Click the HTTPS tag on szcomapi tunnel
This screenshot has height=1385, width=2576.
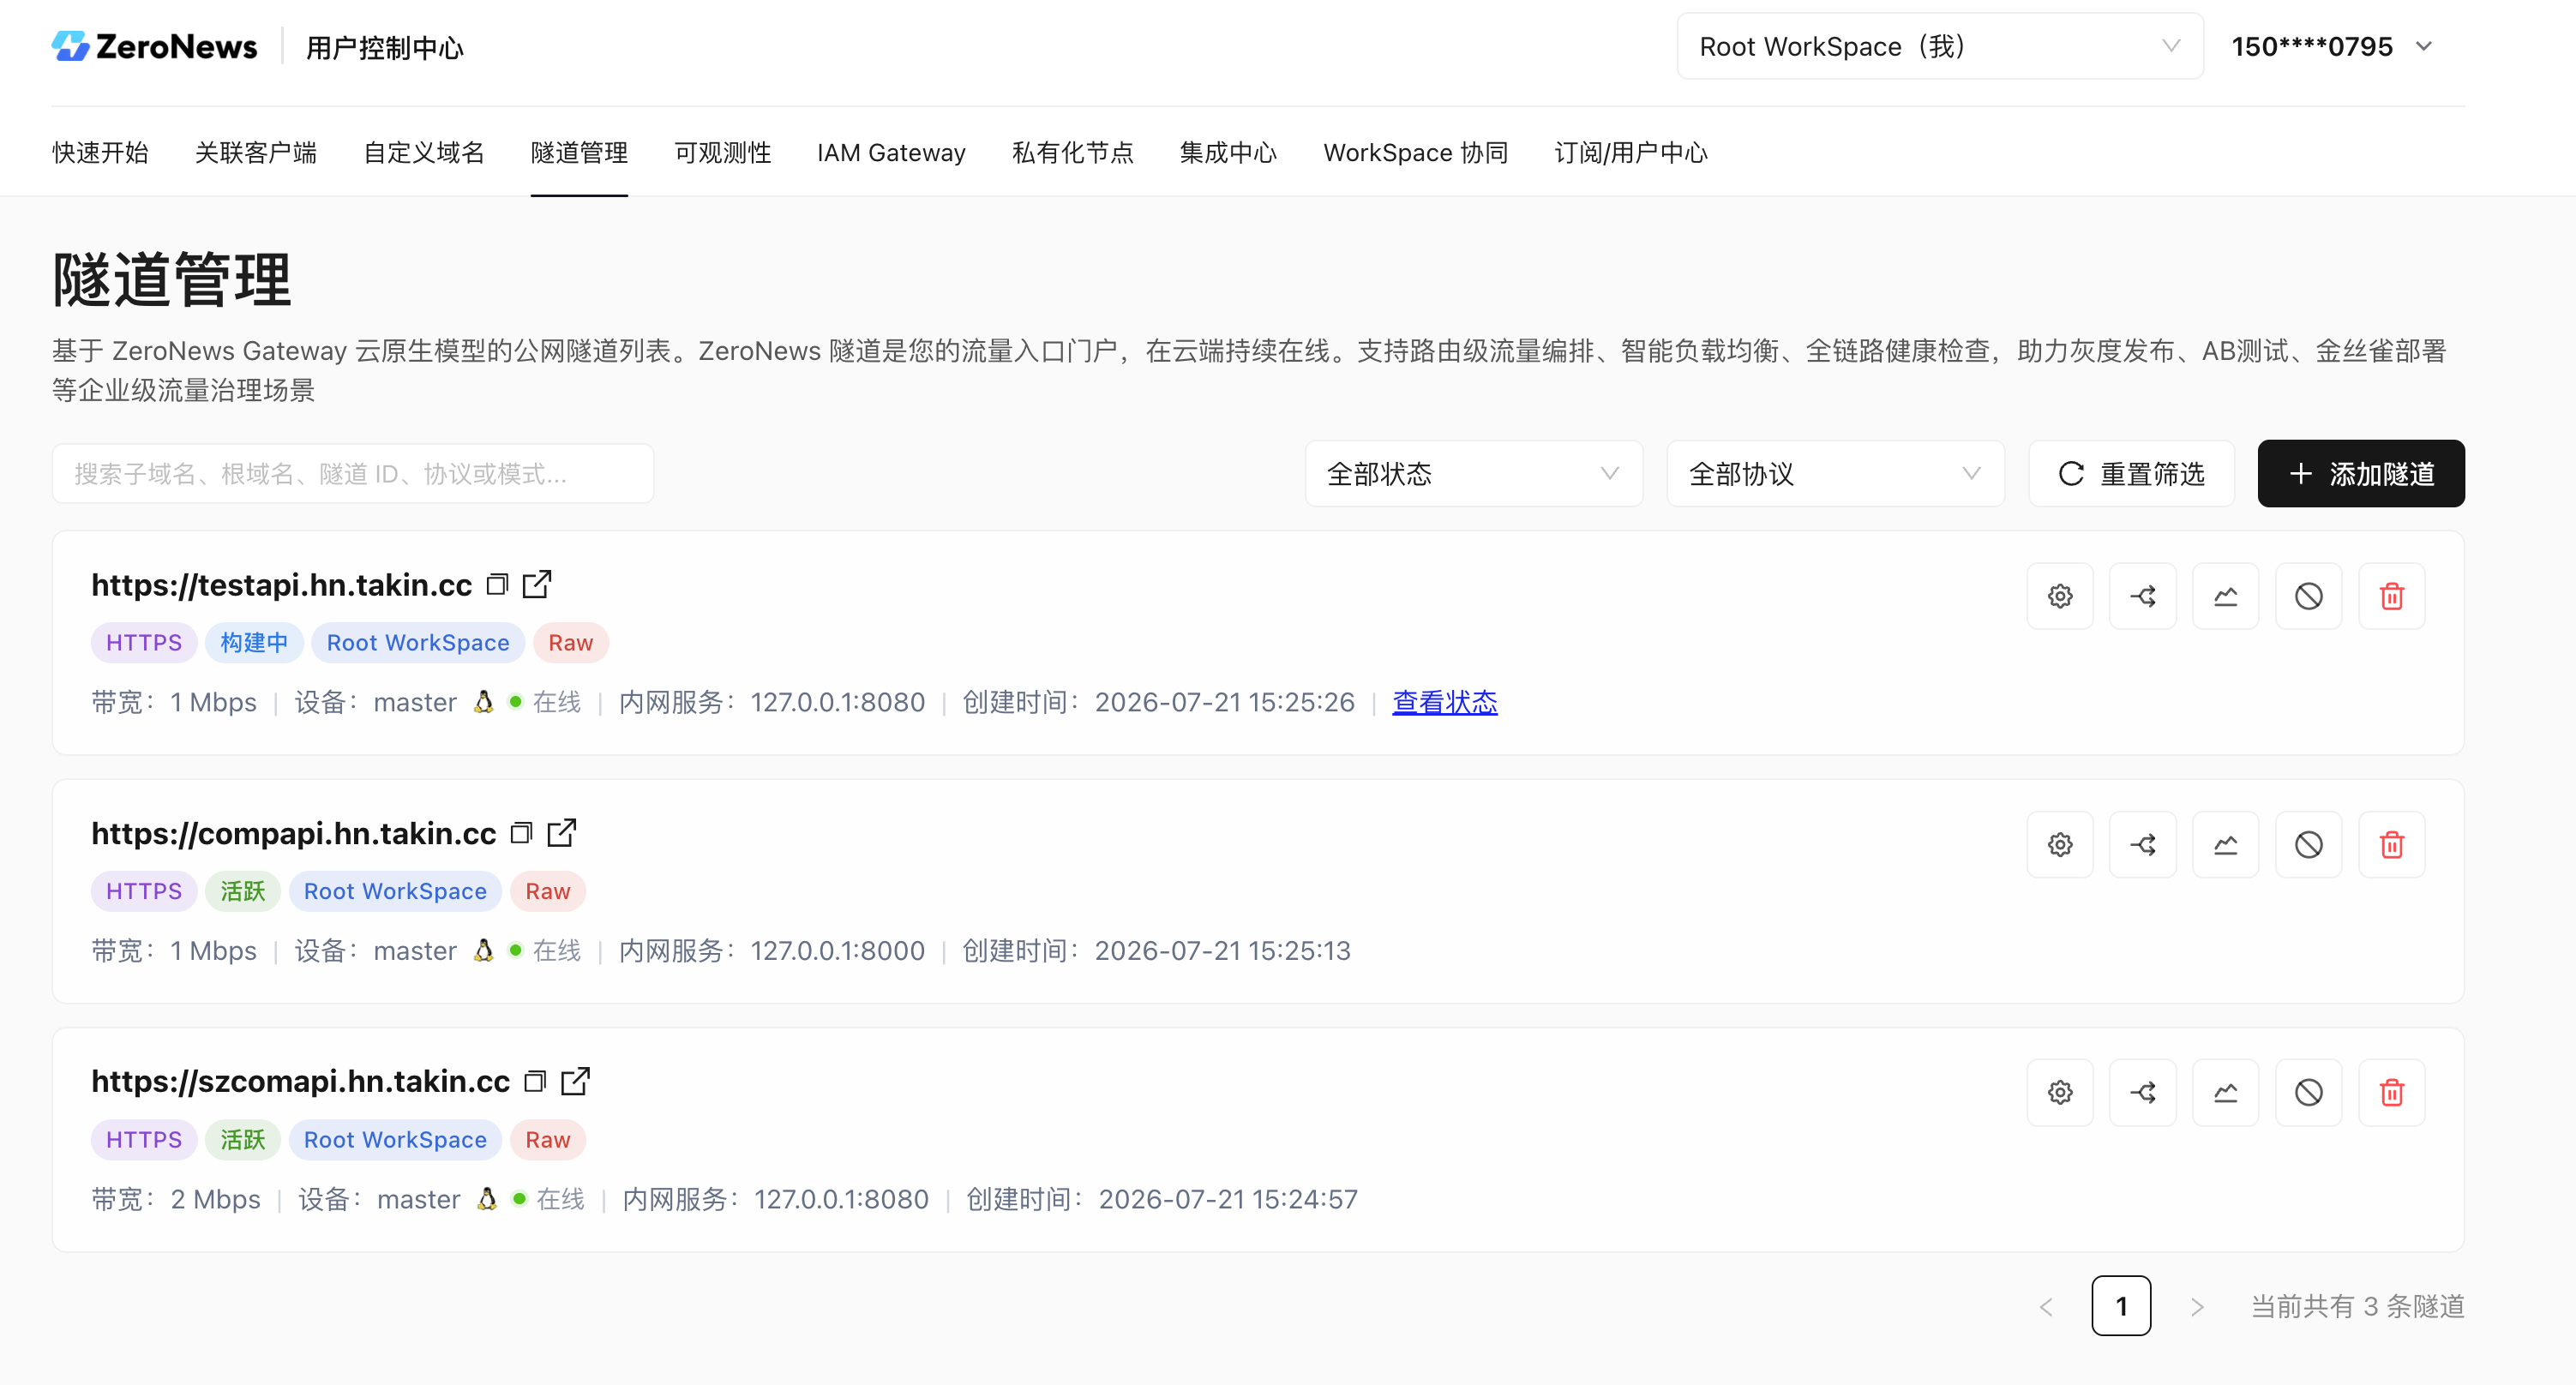coord(144,1140)
